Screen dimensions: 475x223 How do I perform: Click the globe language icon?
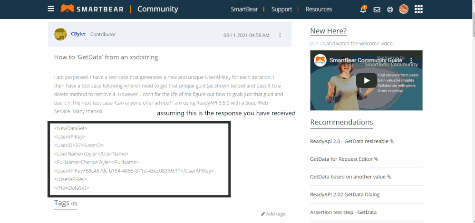pos(390,10)
